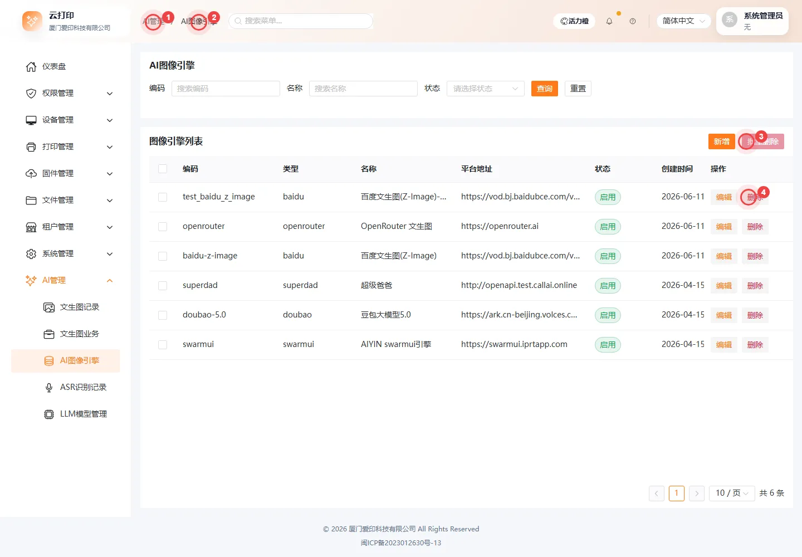Expand the 文件管理 submenu chevron
This screenshot has width=802, height=557.
110,201
